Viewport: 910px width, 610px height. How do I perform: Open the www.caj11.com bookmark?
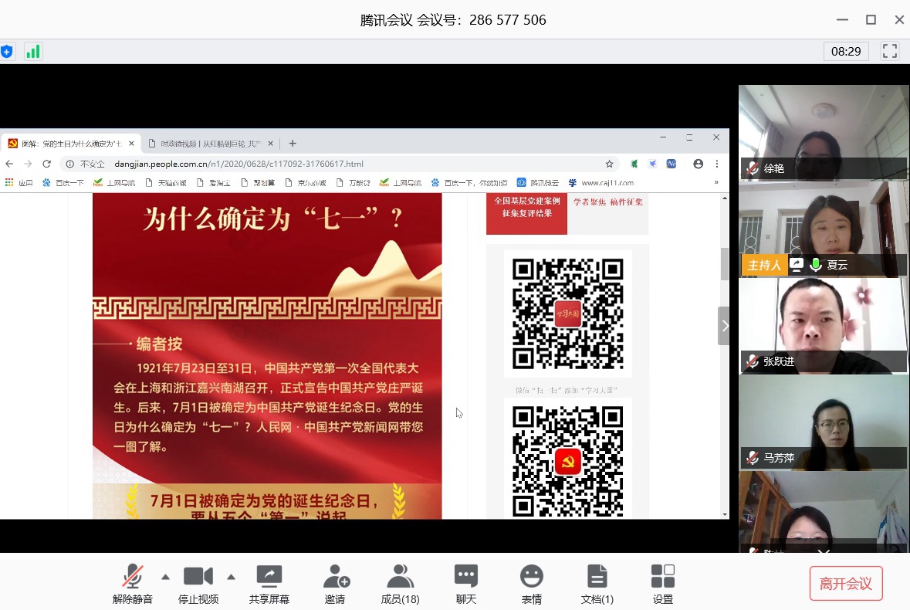tap(601, 183)
